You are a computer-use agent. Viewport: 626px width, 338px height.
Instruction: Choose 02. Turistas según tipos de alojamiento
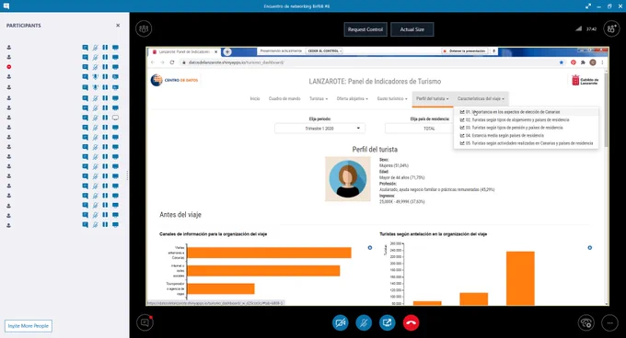click(526, 119)
